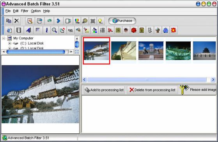Screen dimensions: 218x142
Task: Click the yellow form sheet icon
Action: tap(142, 30)
